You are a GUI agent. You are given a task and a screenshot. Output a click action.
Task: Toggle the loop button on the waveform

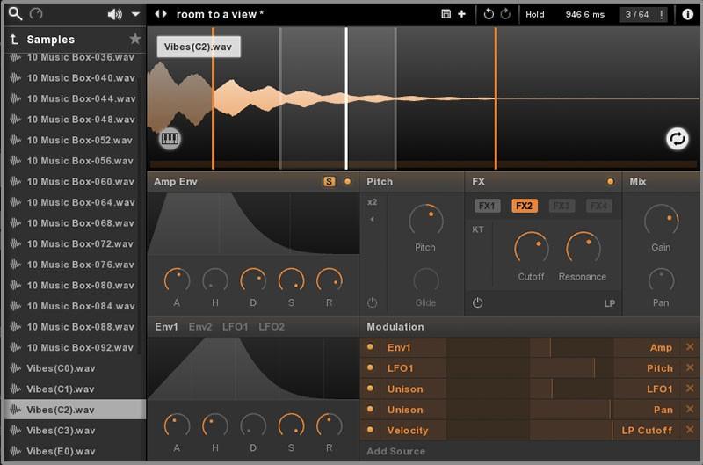pos(677,139)
